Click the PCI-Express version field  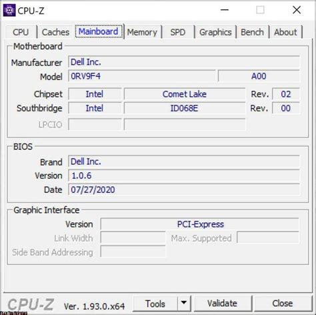[200, 224]
